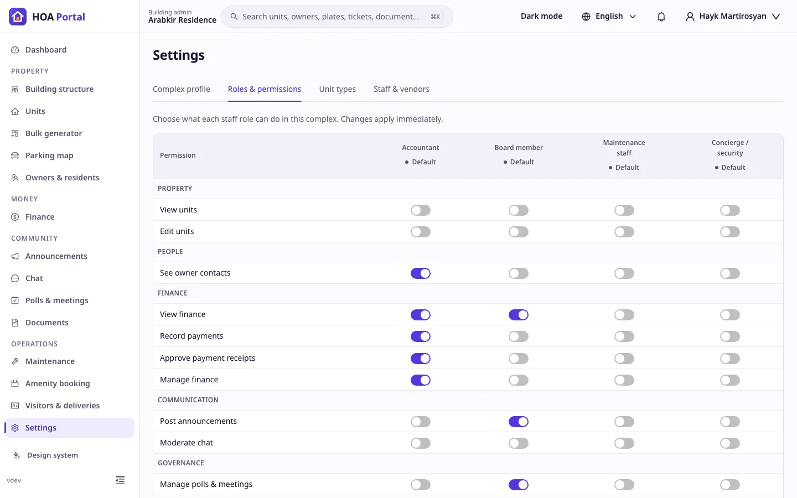Click the Dashboard gauge icon in sidebar

(15, 50)
